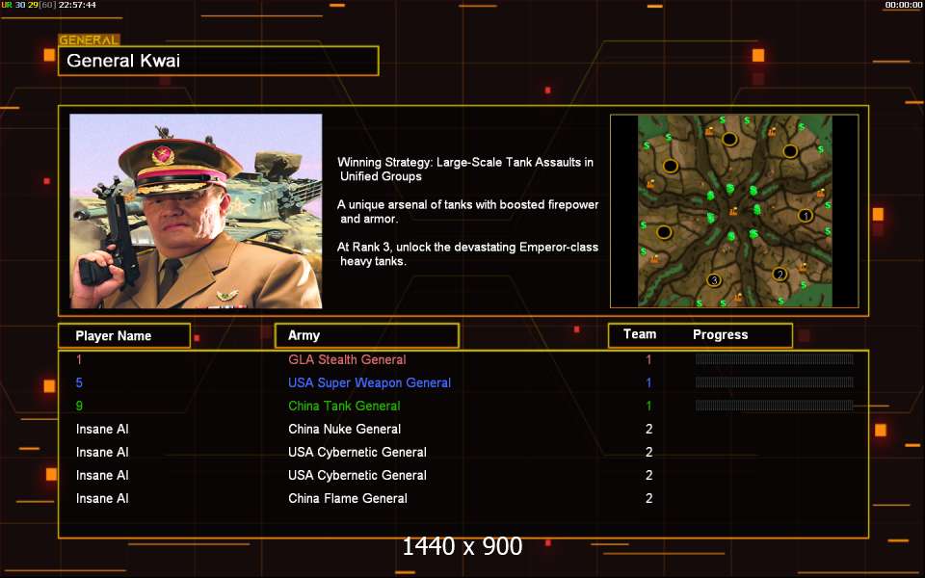Click start position 1 on the minimap
The width and height of the screenshot is (925, 578).
[x=806, y=216]
